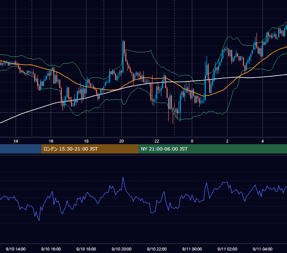
Task: Click the 9/10 16:00 date label
Action: coord(51,249)
